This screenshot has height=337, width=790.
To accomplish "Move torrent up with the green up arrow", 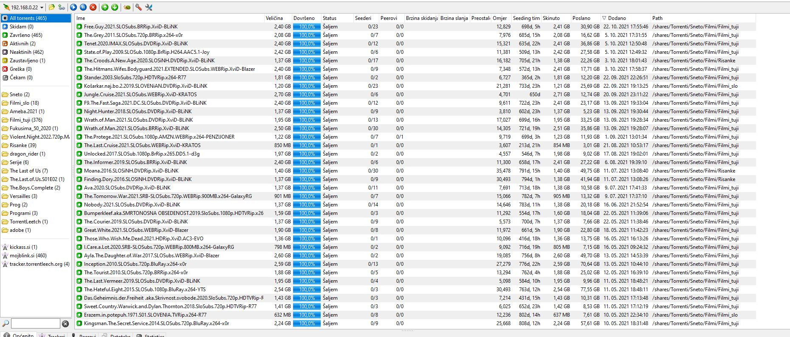I will 105,7.
